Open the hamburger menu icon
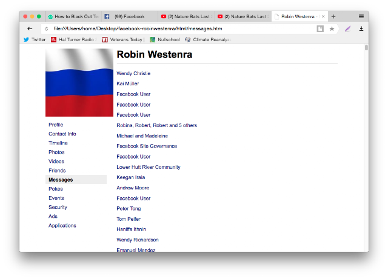This screenshot has width=388, height=279. (361, 16)
